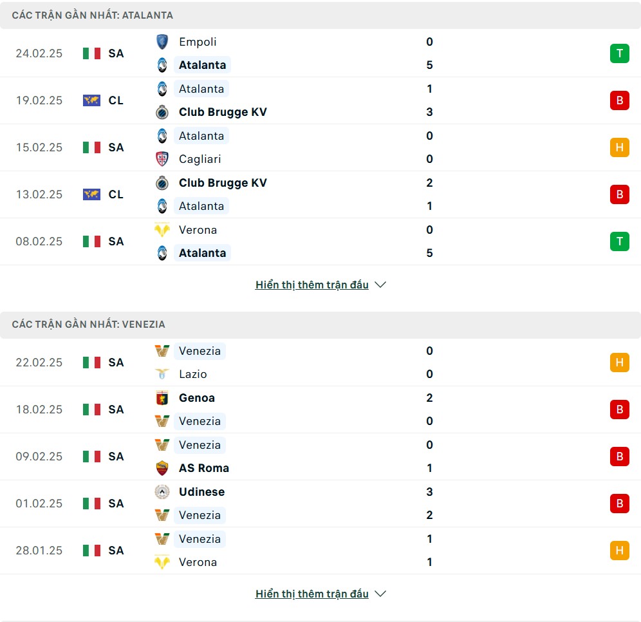Screen dimensions: 641x622
Task: Open the AS Roma team name
Action: point(204,468)
